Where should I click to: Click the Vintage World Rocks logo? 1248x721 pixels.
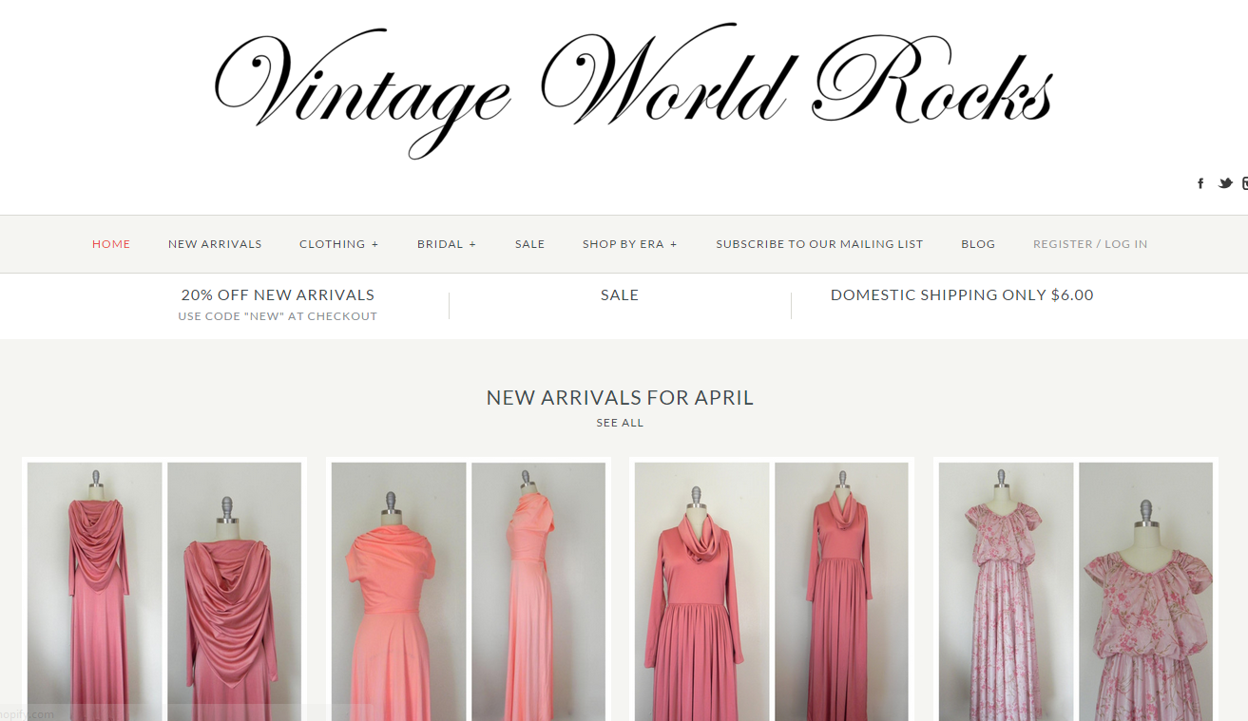pyautogui.click(x=633, y=90)
